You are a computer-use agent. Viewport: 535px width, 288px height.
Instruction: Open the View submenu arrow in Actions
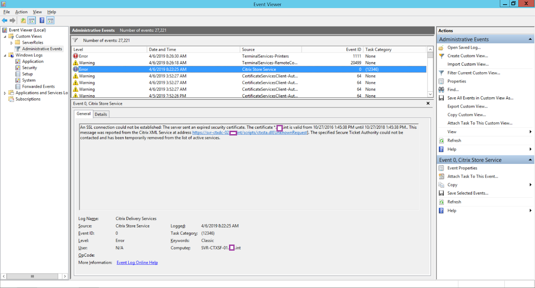(x=531, y=132)
